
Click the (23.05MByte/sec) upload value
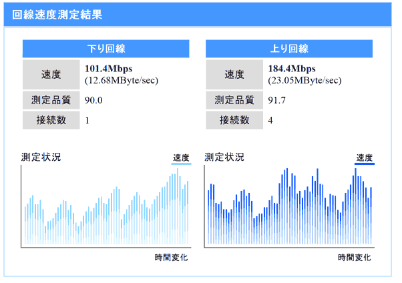coord(305,81)
